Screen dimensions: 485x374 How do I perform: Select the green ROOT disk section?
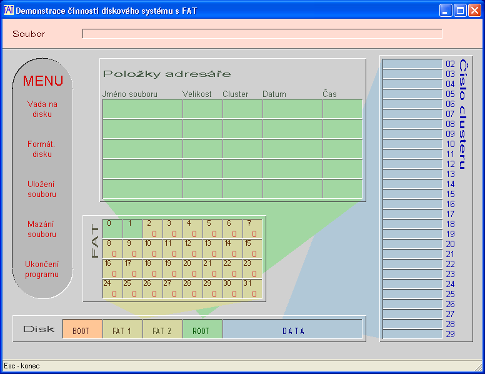(x=202, y=330)
